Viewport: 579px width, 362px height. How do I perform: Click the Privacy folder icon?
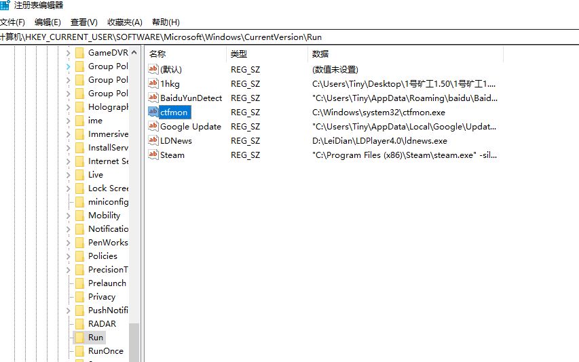point(79,297)
